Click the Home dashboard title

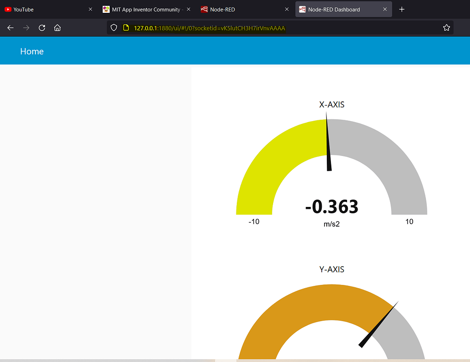coord(32,51)
